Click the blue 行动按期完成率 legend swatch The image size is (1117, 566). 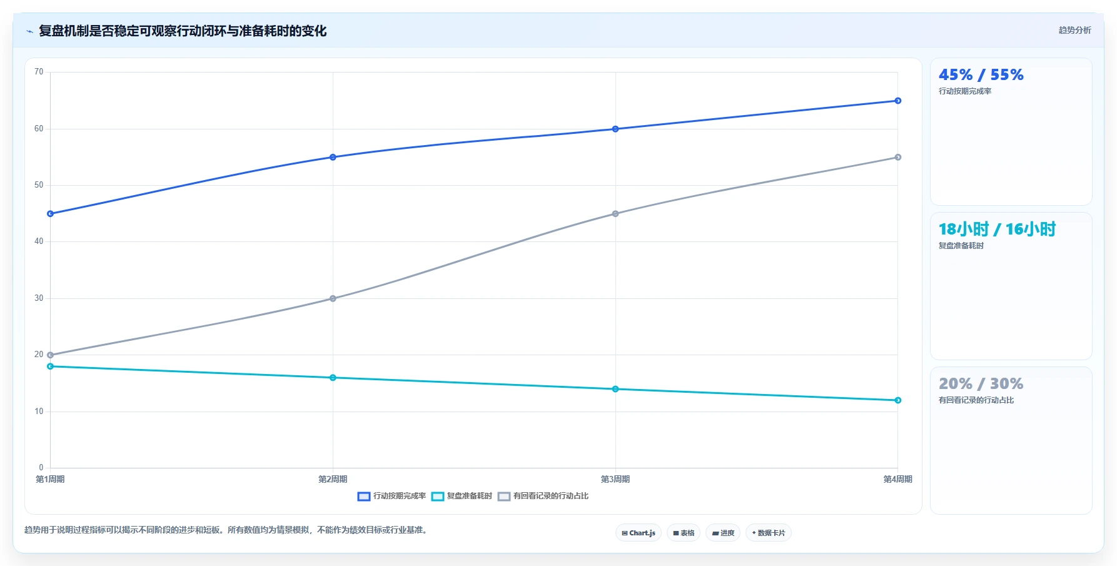(364, 497)
